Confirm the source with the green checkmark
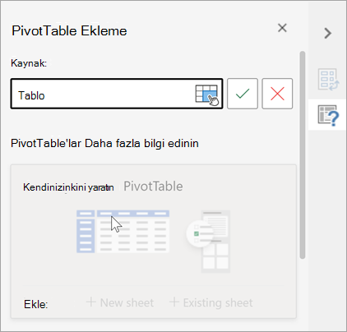Screen dimensions: 347x332 point(243,94)
